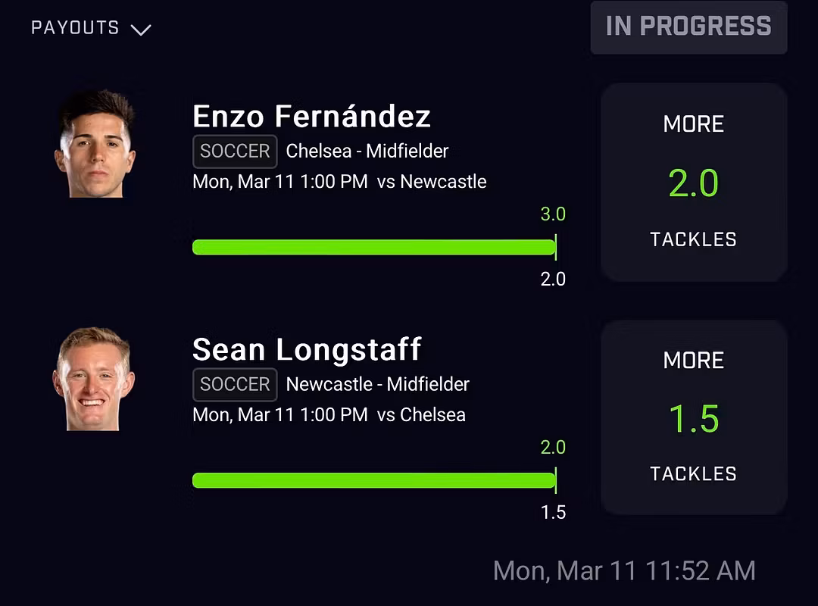Tap the More 1.5 Tackles card

pyautogui.click(x=694, y=417)
